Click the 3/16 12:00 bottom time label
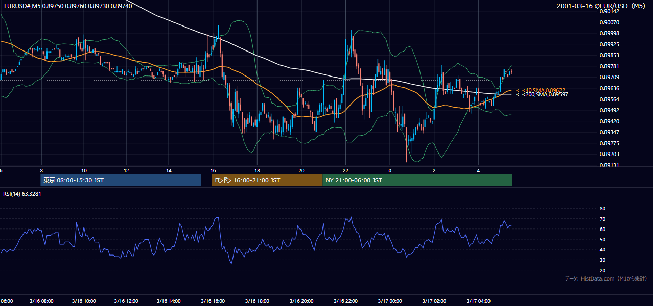Screen dimensions: 653x306 click(x=126, y=301)
